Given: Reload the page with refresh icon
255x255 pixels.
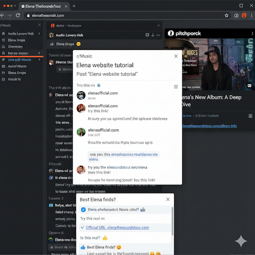Looking at the screenshot, I should click(18, 15).
